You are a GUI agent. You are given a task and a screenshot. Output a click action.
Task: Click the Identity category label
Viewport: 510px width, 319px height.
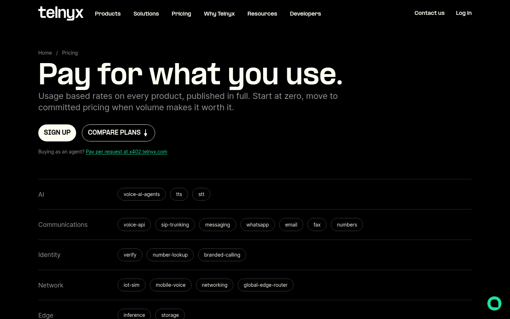(49, 255)
